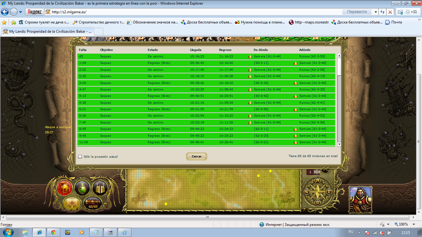This screenshot has height=237, width=422.
Task: Select Ruinas [63-3-59] destination
Action: click(312, 56)
